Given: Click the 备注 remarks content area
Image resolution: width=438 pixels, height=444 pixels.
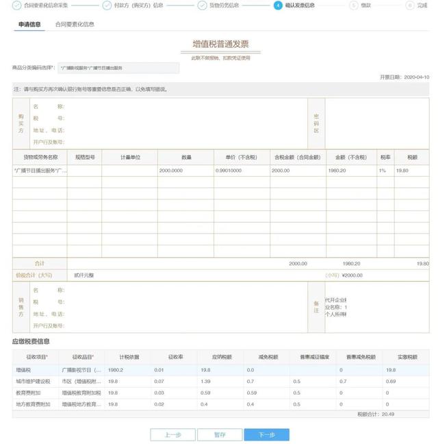Looking at the screenshot, I should pos(377,307).
